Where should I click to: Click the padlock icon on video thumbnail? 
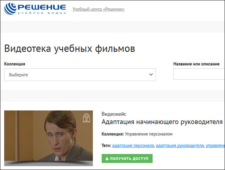click(87, 118)
